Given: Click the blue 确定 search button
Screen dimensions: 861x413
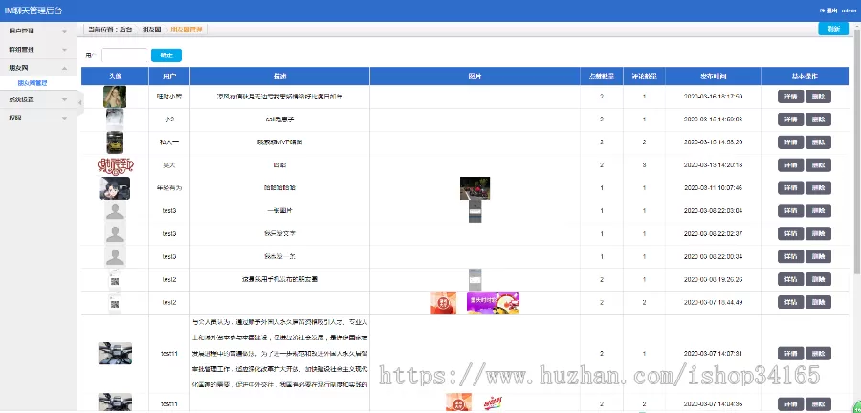Looking at the screenshot, I should pos(166,54).
